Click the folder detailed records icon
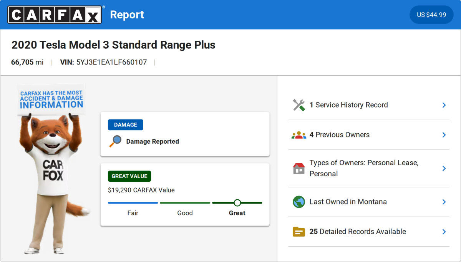The height and width of the screenshot is (262, 461). pos(298,232)
